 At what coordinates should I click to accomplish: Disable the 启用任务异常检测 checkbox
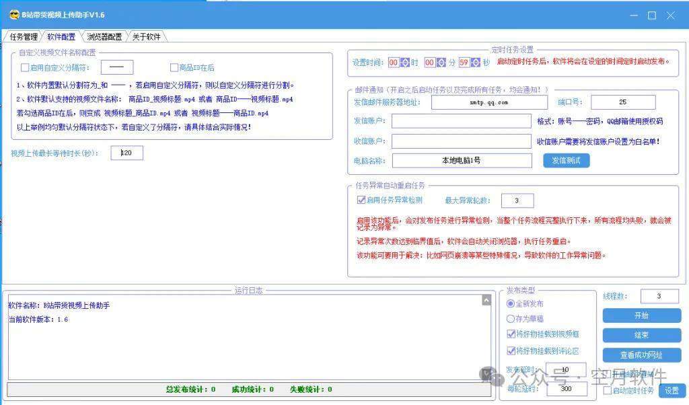coord(361,200)
